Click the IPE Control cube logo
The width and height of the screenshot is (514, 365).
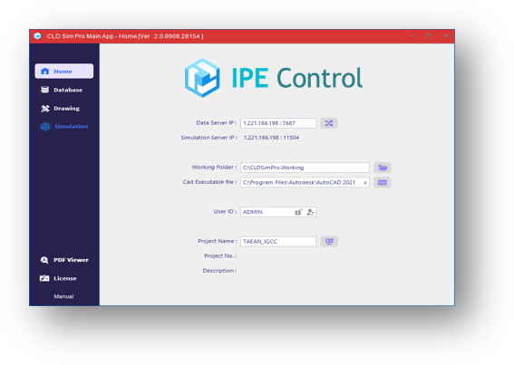point(202,78)
